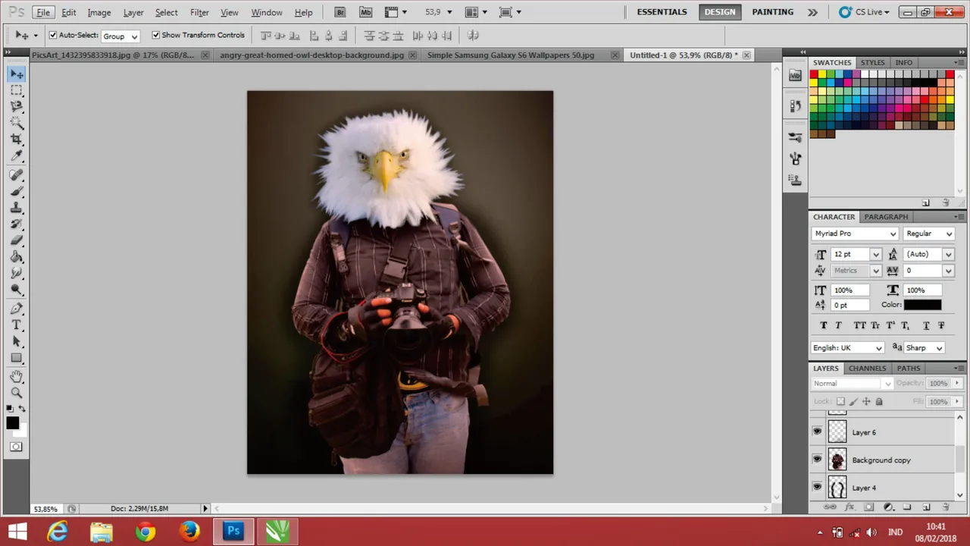Select the Rectangle shape tool

coord(17,359)
